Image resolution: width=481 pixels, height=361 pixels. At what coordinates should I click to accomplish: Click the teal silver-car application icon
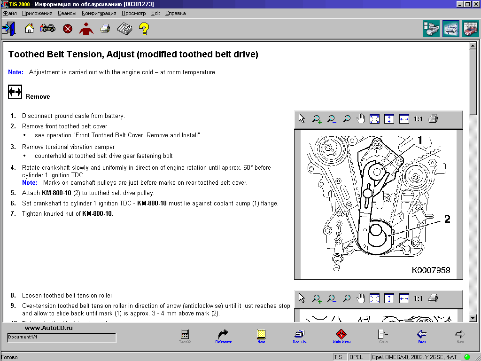click(x=431, y=29)
